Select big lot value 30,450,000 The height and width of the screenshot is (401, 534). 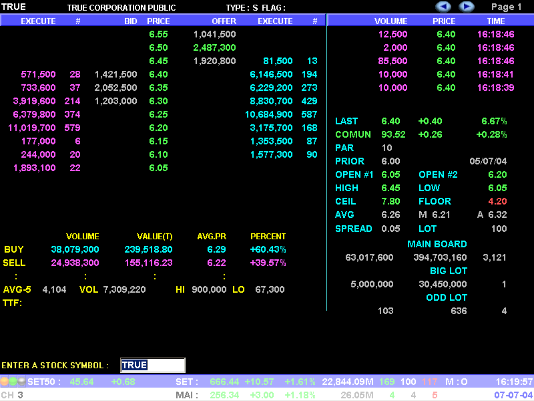click(x=443, y=284)
